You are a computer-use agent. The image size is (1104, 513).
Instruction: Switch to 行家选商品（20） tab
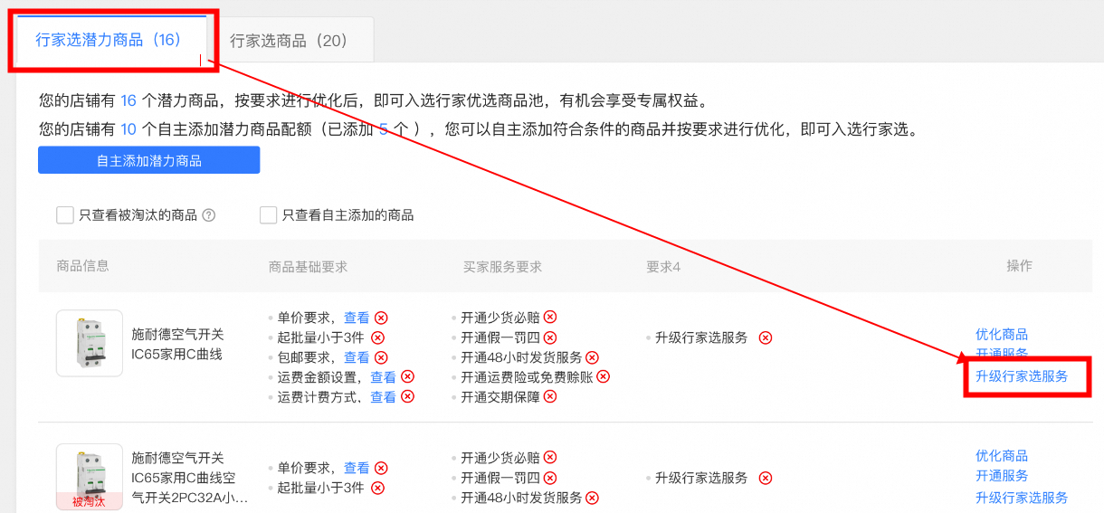pyautogui.click(x=289, y=41)
